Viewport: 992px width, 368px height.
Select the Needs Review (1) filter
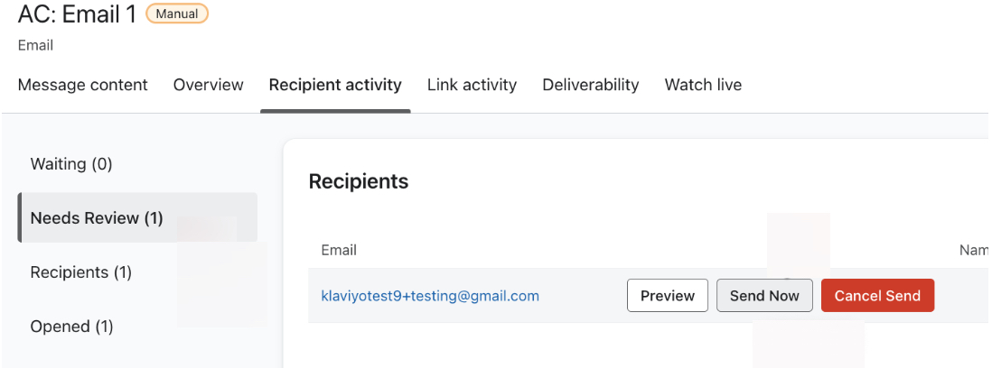97,218
